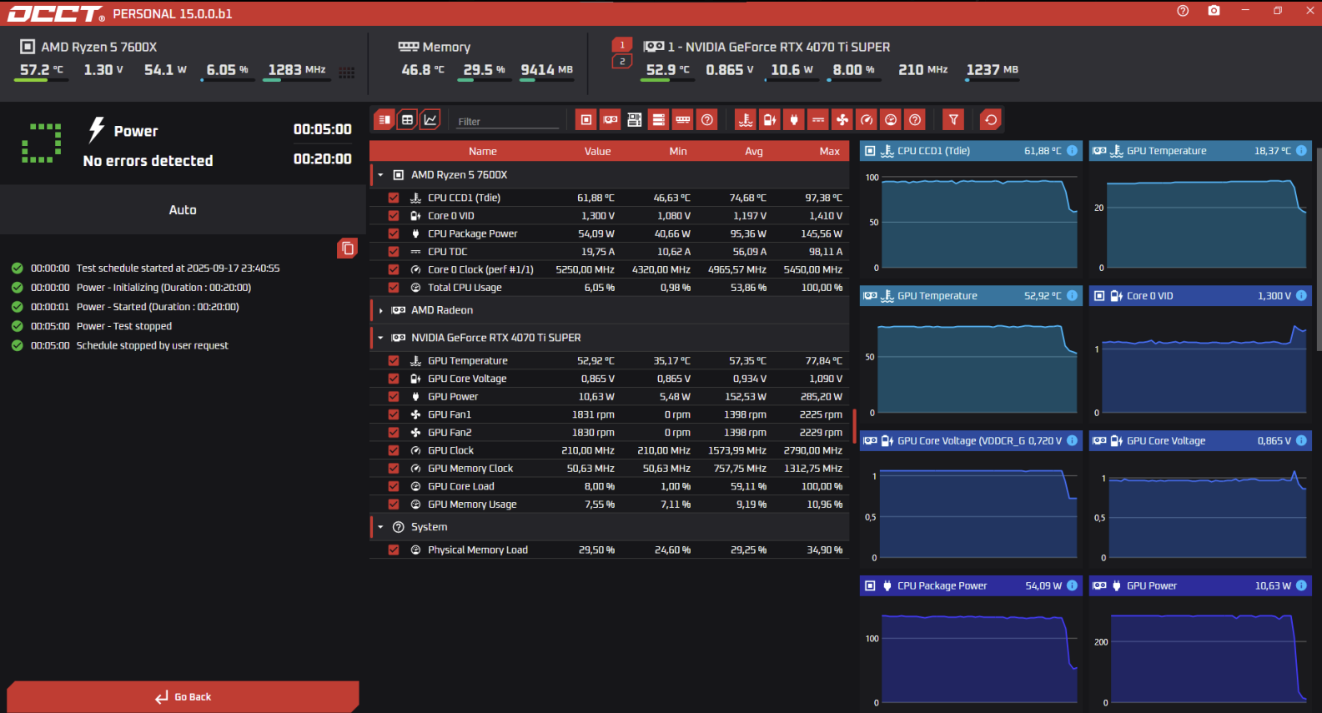Copy the test log to clipboard
This screenshot has height=713, width=1322.
(348, 249)
